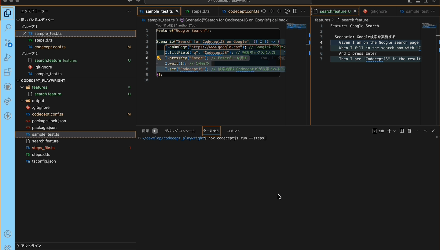Select tsconfig.json in the file explorer

[44, 161]
